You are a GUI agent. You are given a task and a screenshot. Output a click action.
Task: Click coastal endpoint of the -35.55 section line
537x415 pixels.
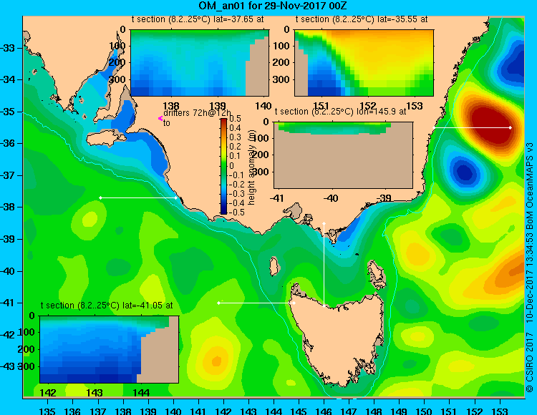(x=434, y=127)
